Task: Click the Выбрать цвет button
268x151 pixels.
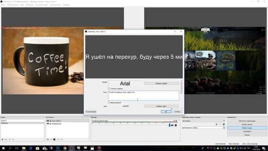Action: (162, 106)
